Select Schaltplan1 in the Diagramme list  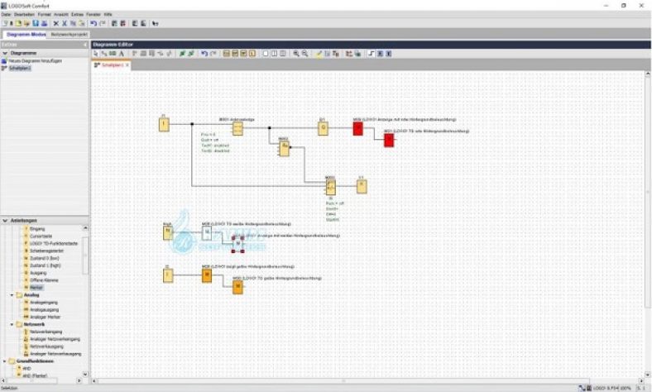(20, 68)
